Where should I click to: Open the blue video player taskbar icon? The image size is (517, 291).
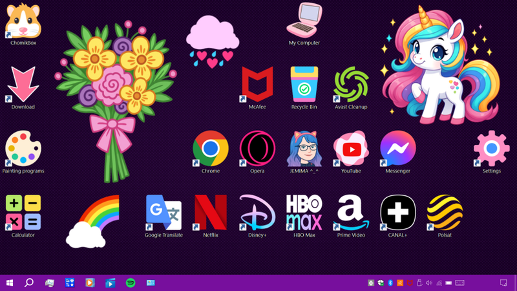coord(110,283)
